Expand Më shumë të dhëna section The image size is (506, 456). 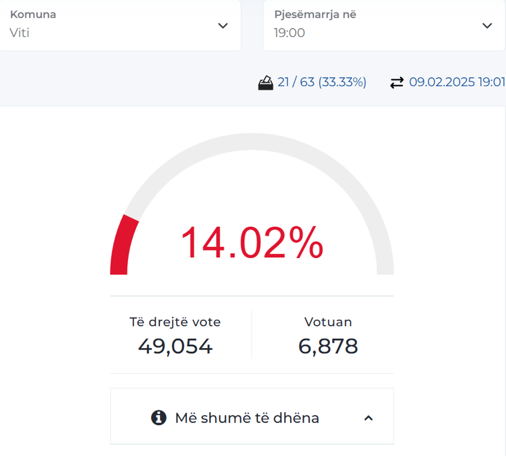point(247,418)
